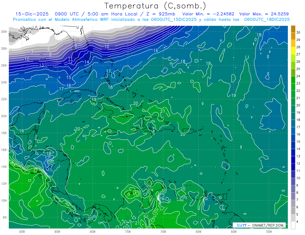The width and height of the screenshot is (305, 235).
Task: Click the longitude label "65W"
Action: tap(199, 232)
